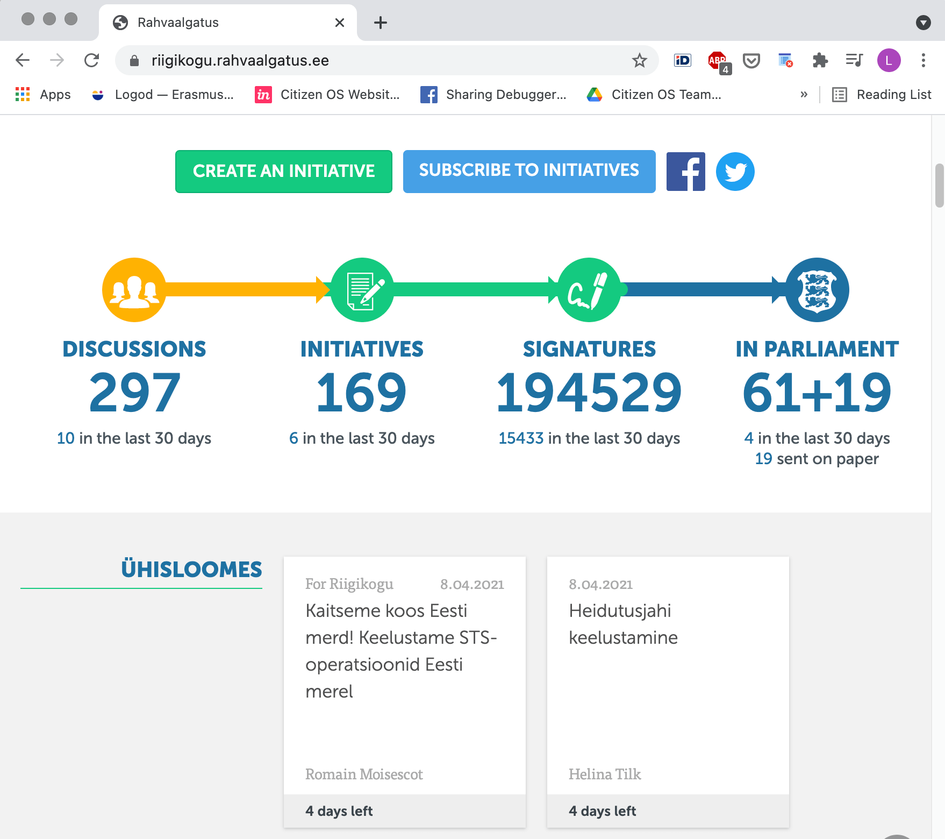
Task: Open the Sharing Debugger bookmark
Action: click(x=493, y=95)
